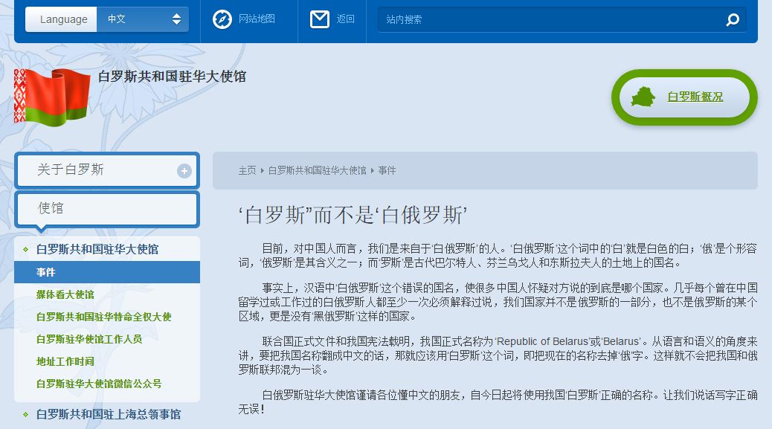The width and height of the screenshot is (772, 429).
Task: Expand 白罗斯共和国驻上海总领事馆 tree item
Action: [x=108, y=414]
